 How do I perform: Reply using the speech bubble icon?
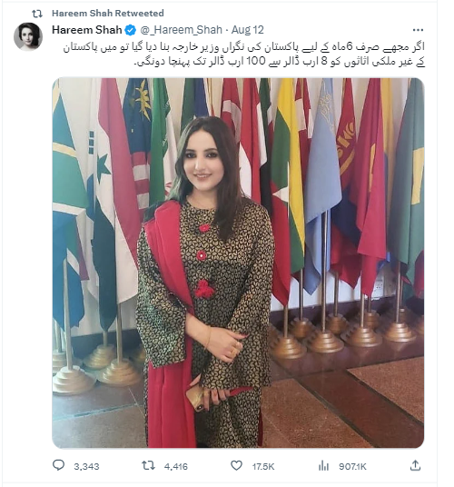58,465
